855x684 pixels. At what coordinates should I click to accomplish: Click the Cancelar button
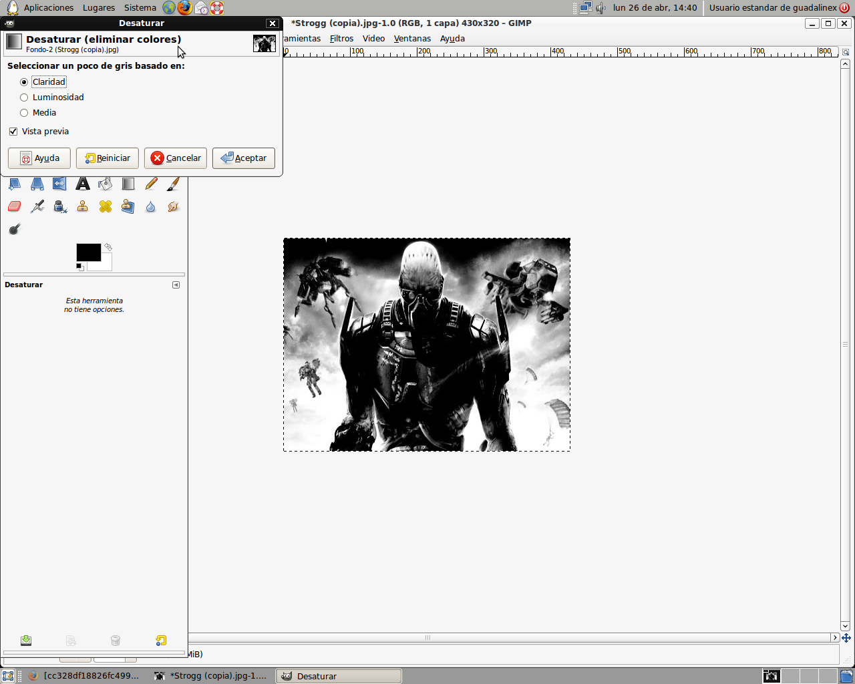176,158
